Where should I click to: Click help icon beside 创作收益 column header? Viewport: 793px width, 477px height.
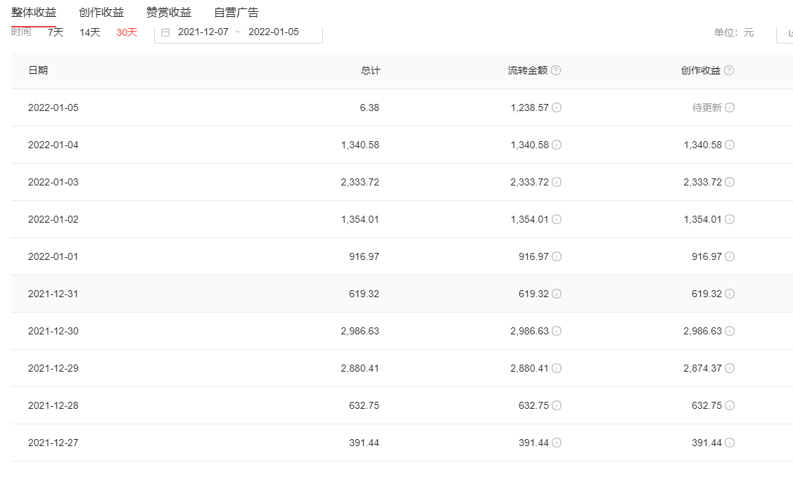point(729,70)
